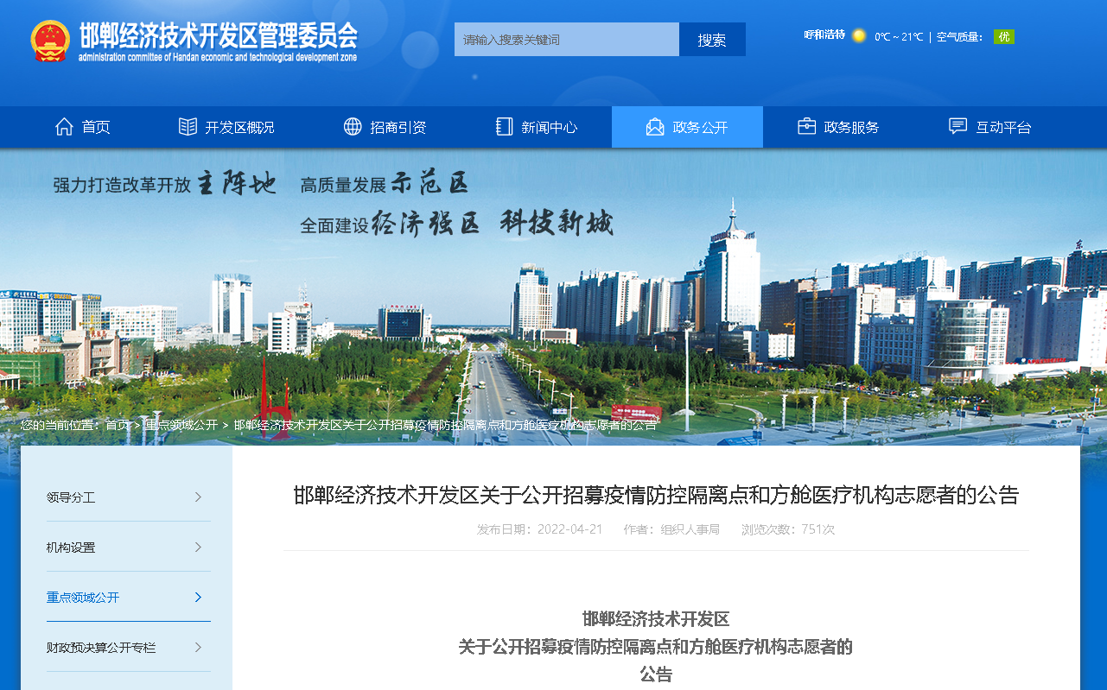Image resolution: width=1107 pixels, height=690 pixels.
Task: Click the home icon beside 首页
Action: click(64, 127)
